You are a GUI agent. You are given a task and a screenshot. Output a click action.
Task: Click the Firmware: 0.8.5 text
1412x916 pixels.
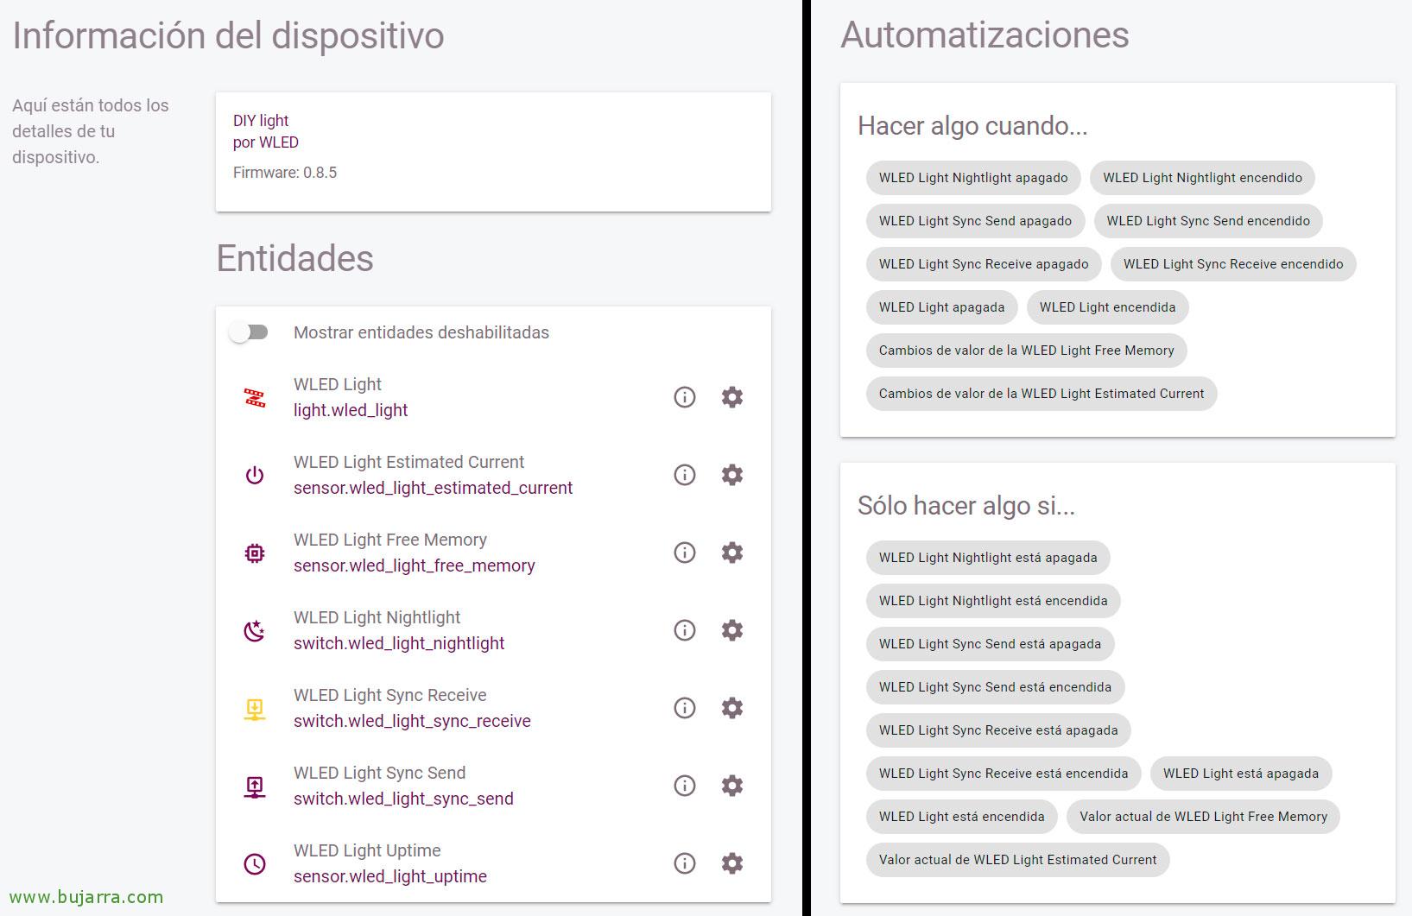click(285, 173)
